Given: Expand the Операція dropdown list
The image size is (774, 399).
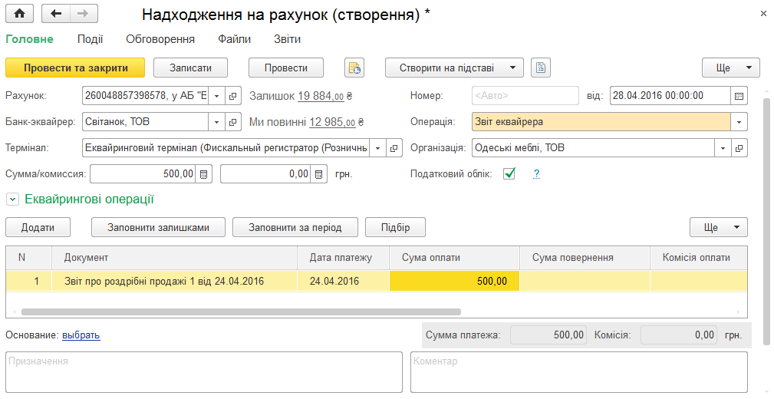Looking at the screenshot, I should tap(739, 122).
